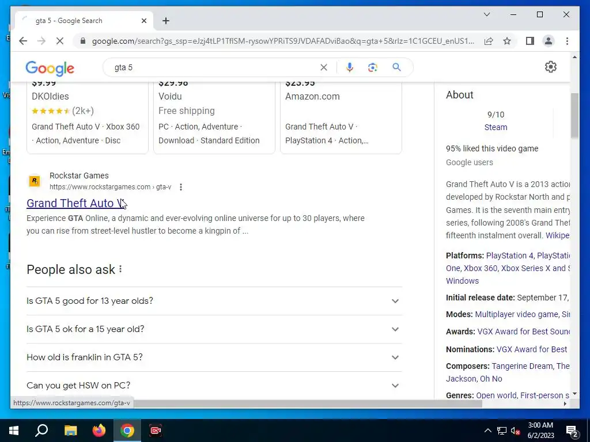
Task: Expand 'Can you get HSW on PC?'
Action: [214, 385]
